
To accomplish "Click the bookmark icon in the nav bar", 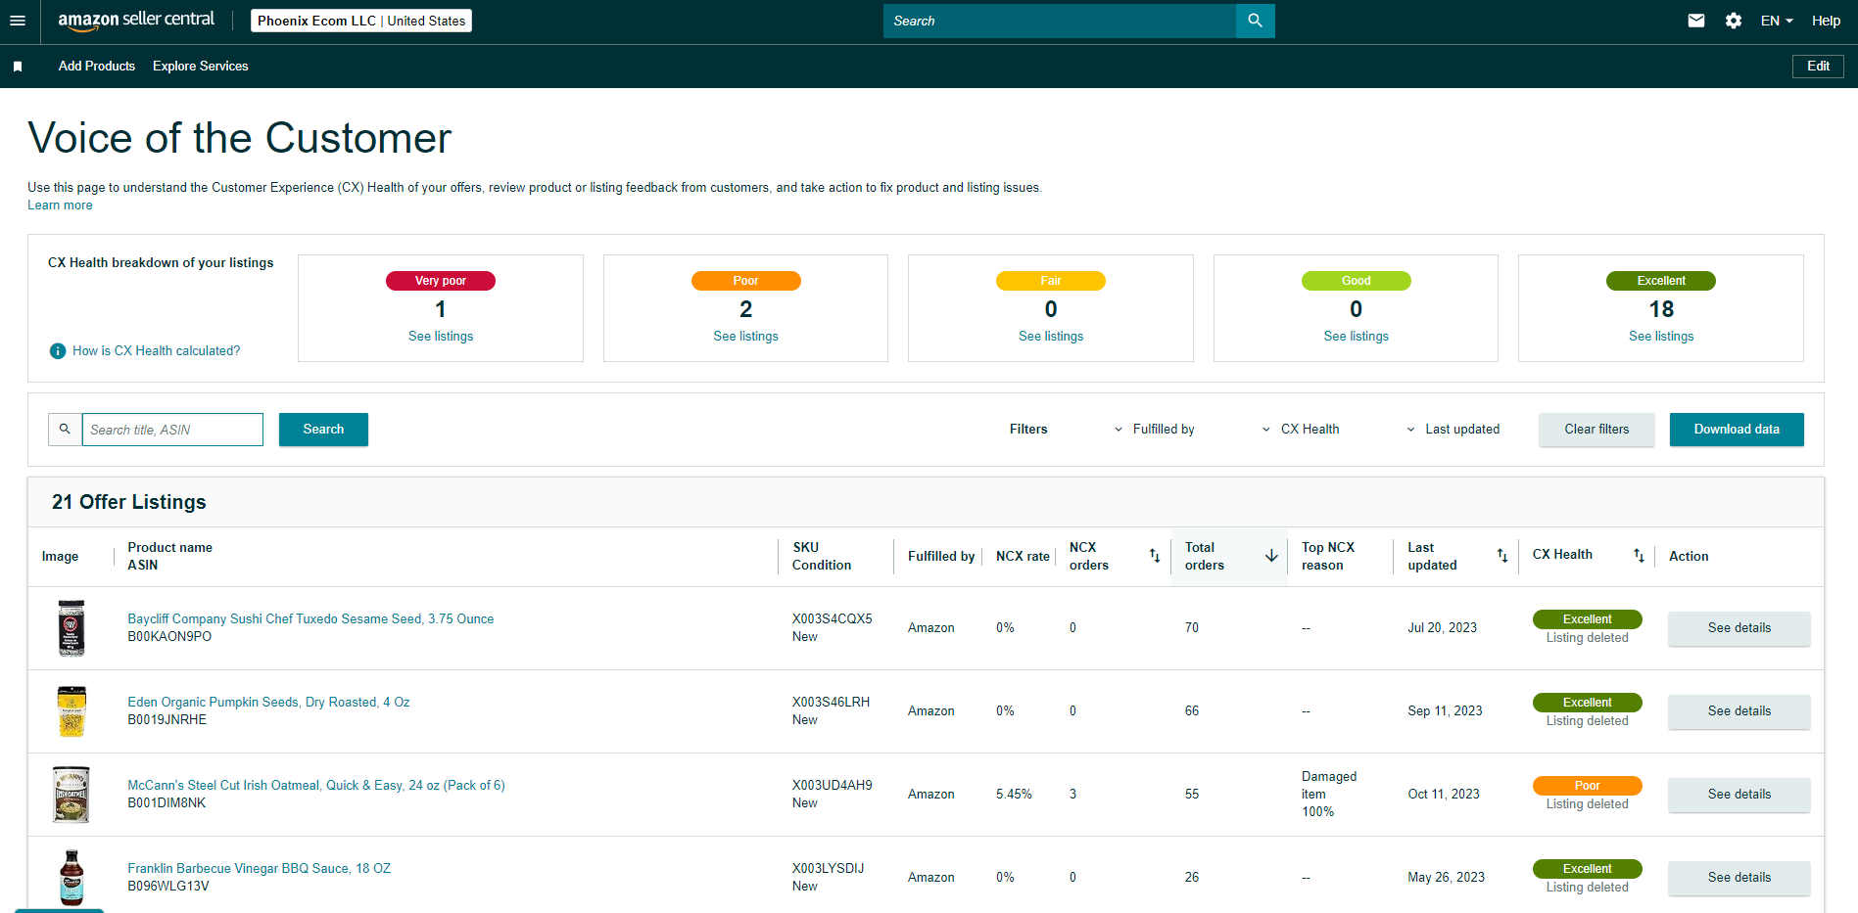I will [18, 67].
